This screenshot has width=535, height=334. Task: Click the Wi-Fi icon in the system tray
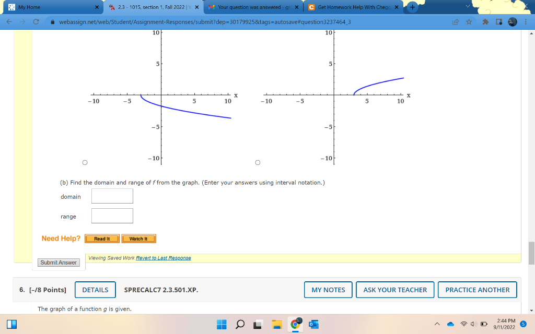coord(464,324)
